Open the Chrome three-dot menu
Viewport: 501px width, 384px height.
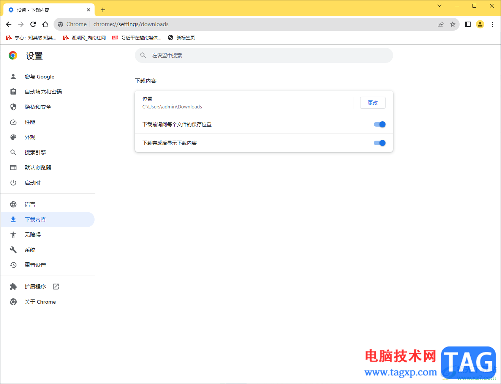pyautogui.click(x=493, y=24)
